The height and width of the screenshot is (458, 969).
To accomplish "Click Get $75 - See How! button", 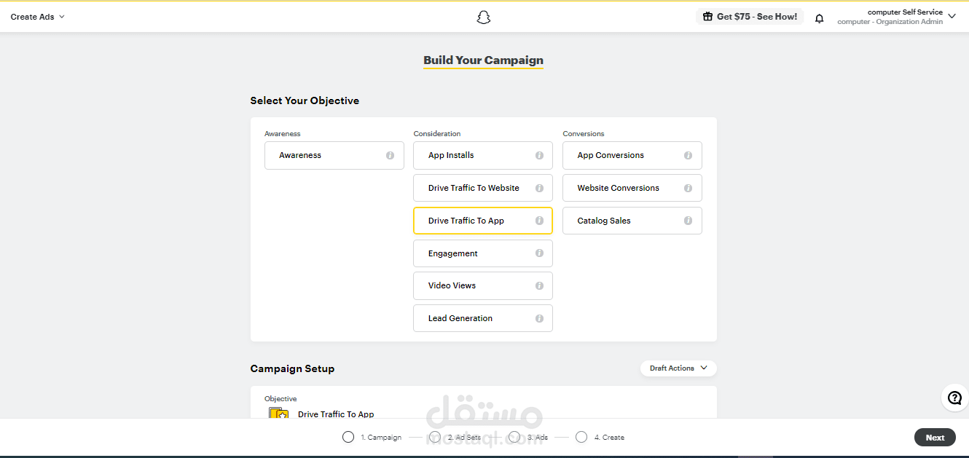I will coord(750,17).
